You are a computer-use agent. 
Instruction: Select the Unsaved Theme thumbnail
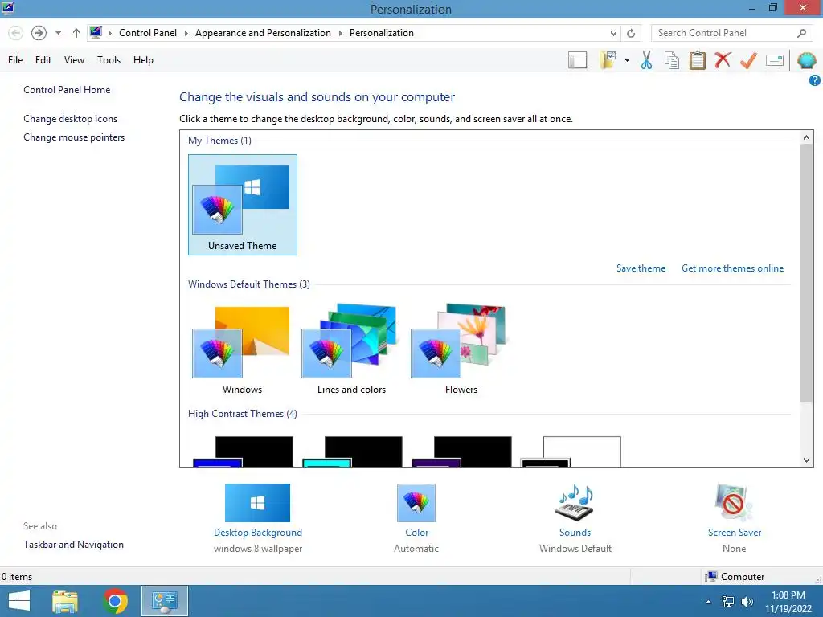(243, 205)
